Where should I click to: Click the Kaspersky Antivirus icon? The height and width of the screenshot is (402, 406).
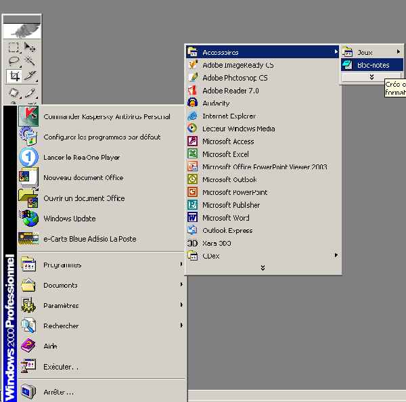coord(28,116)
